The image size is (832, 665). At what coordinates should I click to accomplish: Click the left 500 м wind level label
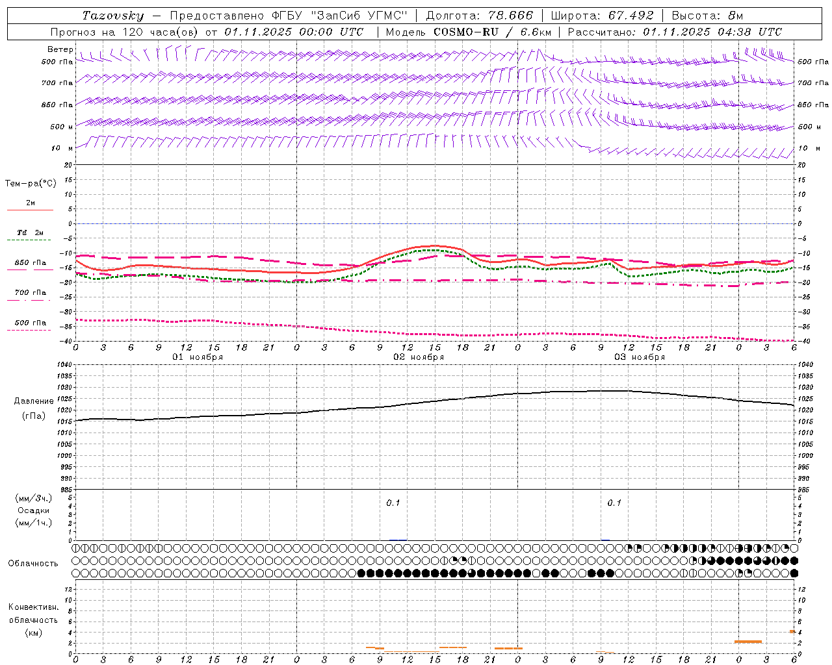point(61,127)
